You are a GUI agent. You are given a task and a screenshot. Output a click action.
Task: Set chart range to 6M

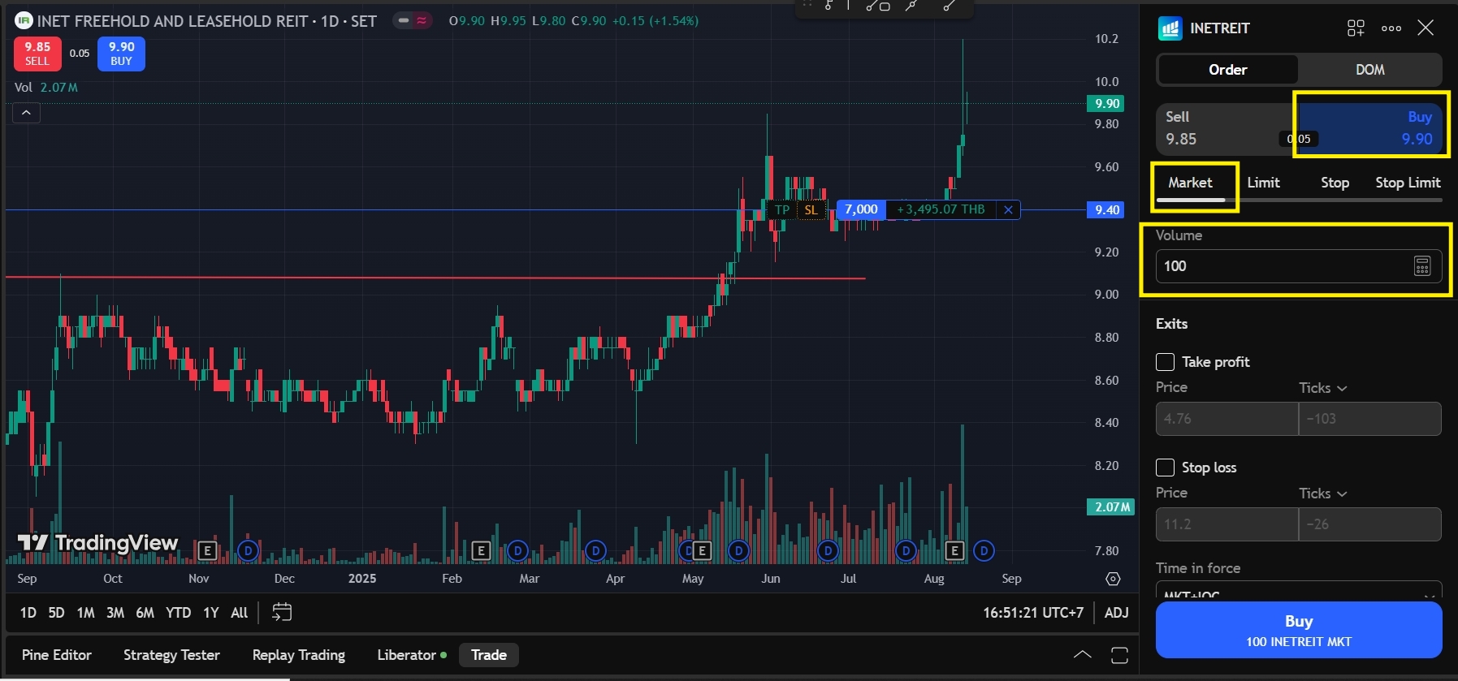(145, 613)
